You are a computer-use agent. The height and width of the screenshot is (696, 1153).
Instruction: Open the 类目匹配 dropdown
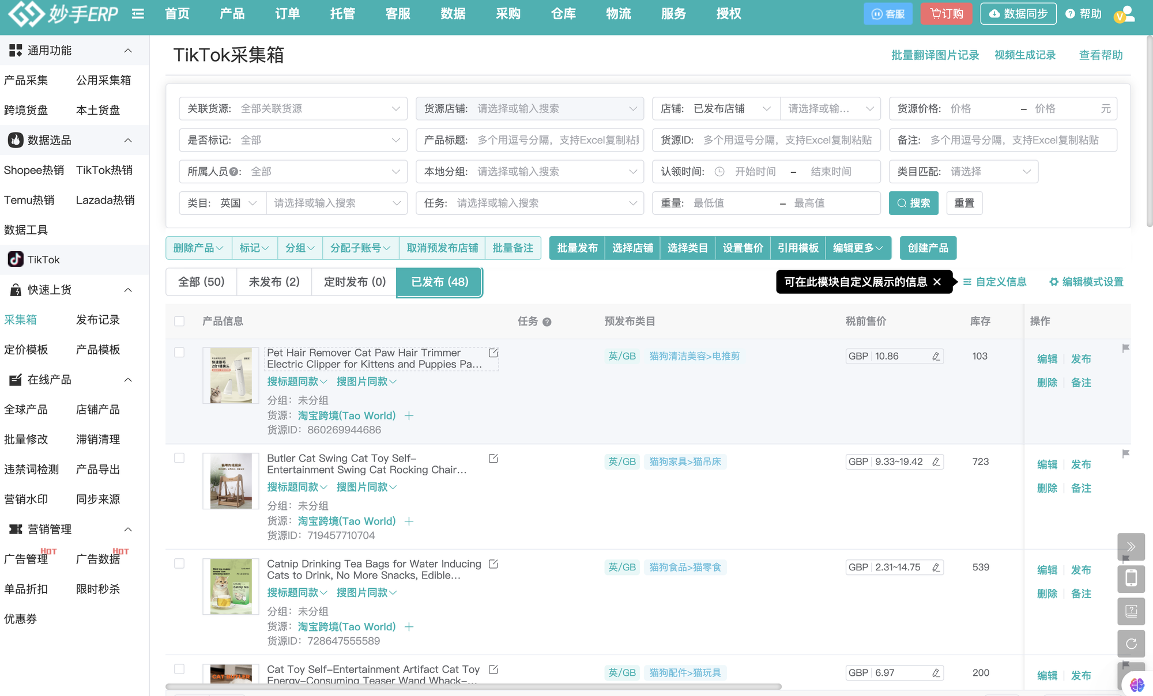coord(963,172)
